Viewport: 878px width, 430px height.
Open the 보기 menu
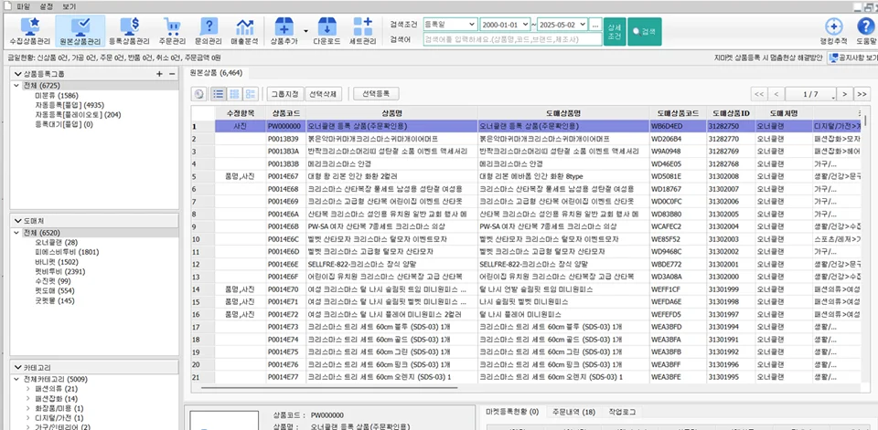tap(69, 5)
